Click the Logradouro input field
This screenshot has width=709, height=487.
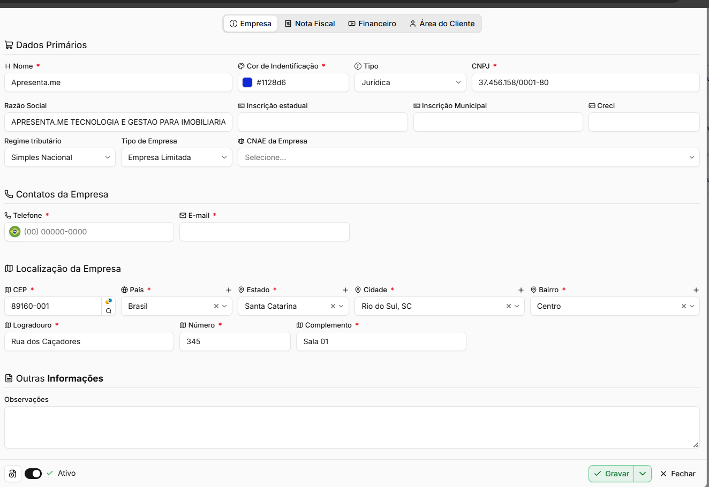click(x=89, y=341)
